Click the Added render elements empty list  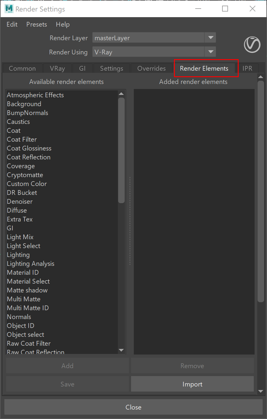click(x=194, y=222)
